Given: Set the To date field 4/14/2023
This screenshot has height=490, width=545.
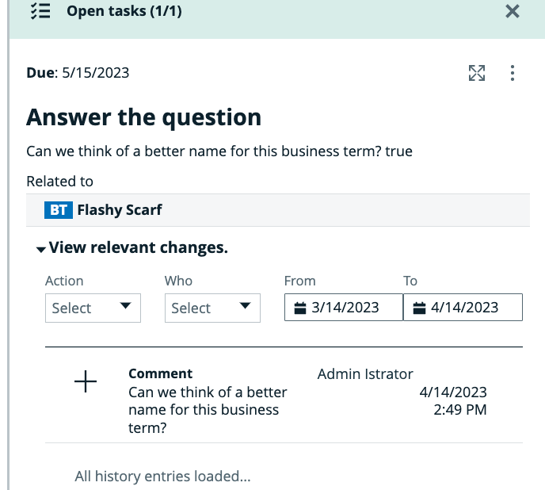Looking at the screenshot, I should coord(463,308).
